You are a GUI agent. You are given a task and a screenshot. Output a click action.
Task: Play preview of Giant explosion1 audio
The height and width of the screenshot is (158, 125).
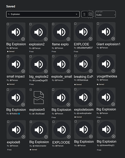[113, 39]
